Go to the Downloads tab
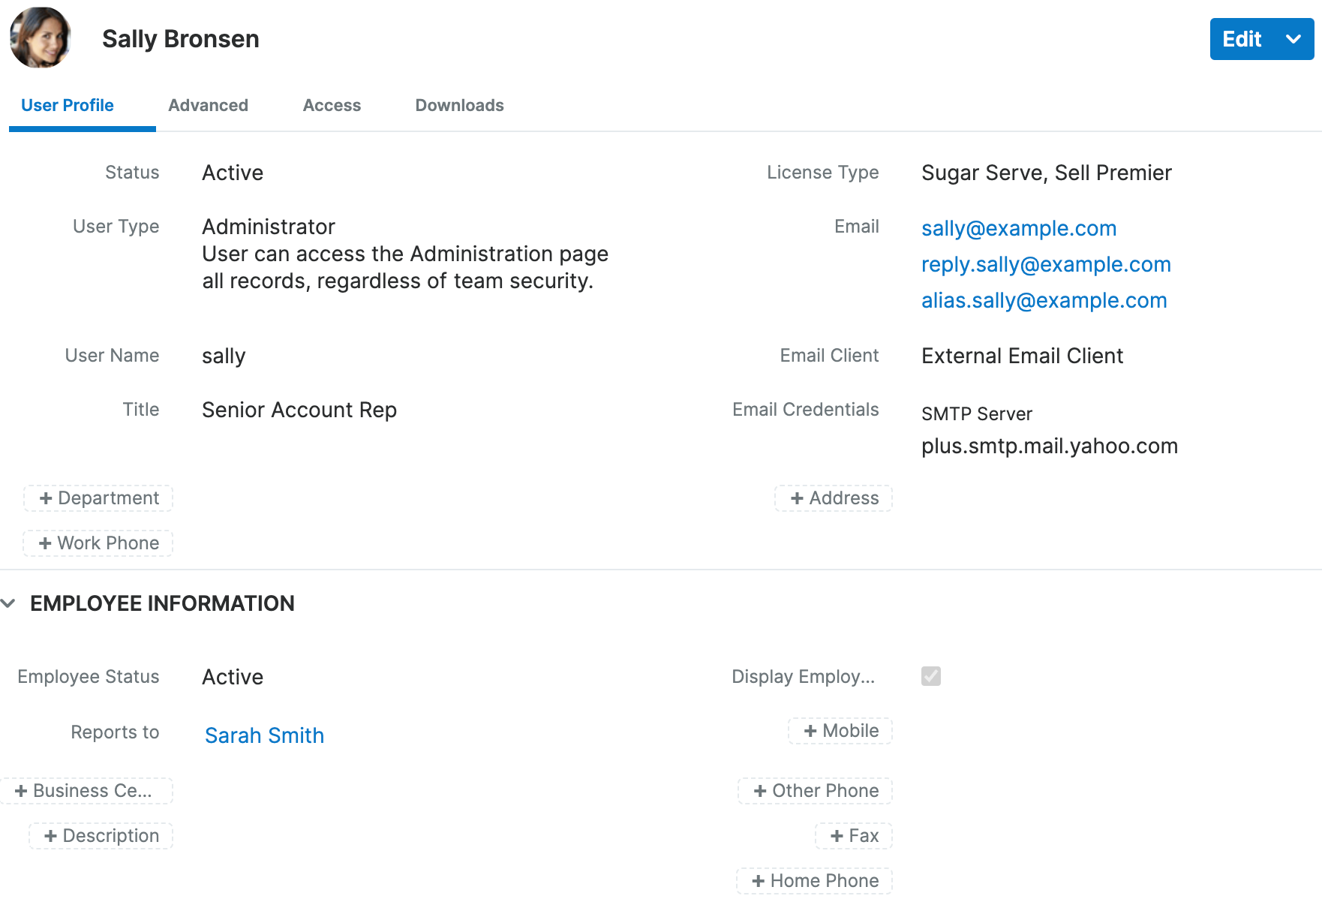This screenshot has width=1322, height=911. 459,105
